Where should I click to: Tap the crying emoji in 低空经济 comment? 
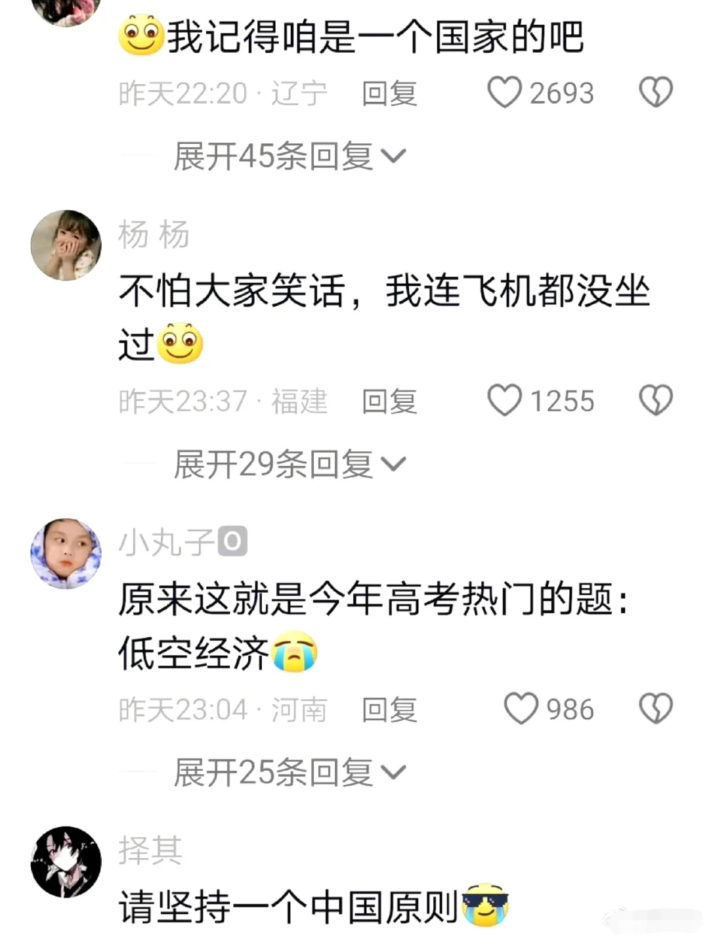tap(295, 652)
